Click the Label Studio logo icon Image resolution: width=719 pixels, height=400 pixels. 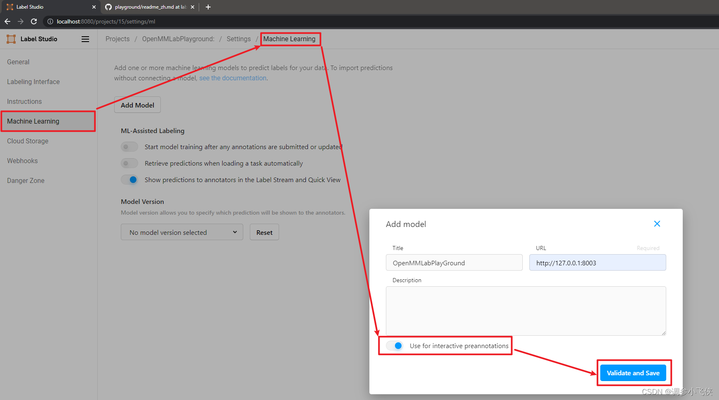coord(11,39)
